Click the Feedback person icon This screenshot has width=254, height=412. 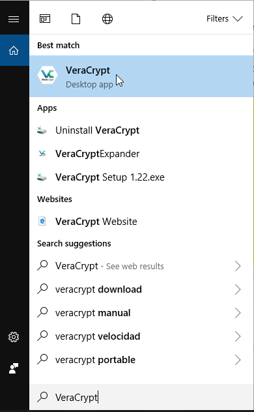(x=14, y=368)
